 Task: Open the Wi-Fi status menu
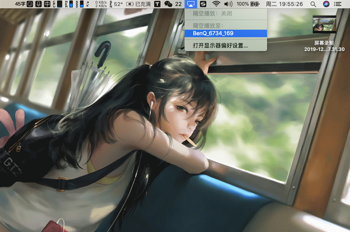click(216, 4)
